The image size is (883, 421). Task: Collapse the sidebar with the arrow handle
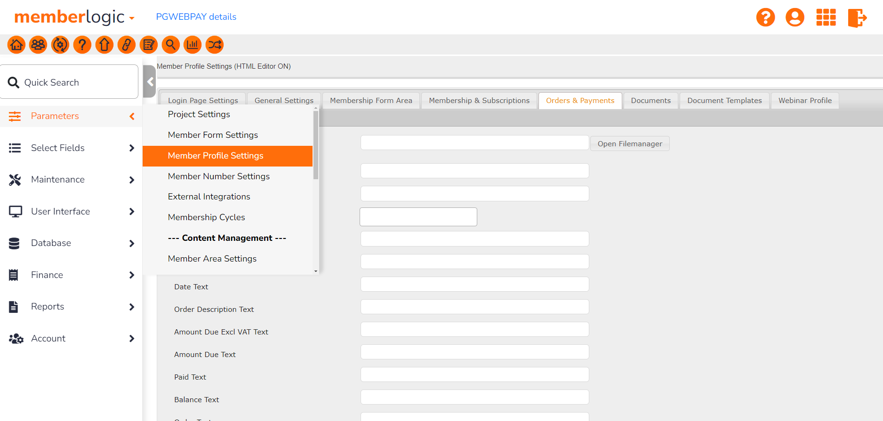[150, 82]
